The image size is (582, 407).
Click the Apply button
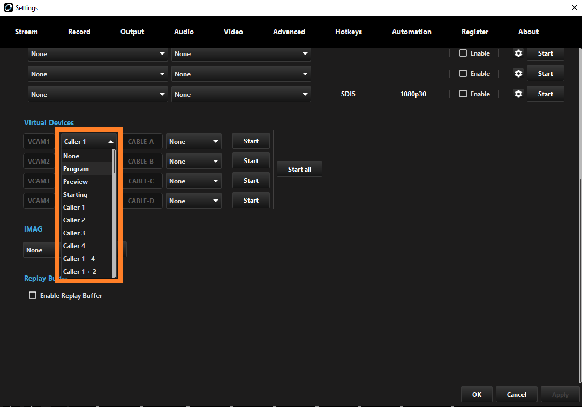(x=560, y=394)
